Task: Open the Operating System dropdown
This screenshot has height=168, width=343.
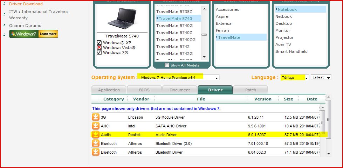Action: pos(217,78)
